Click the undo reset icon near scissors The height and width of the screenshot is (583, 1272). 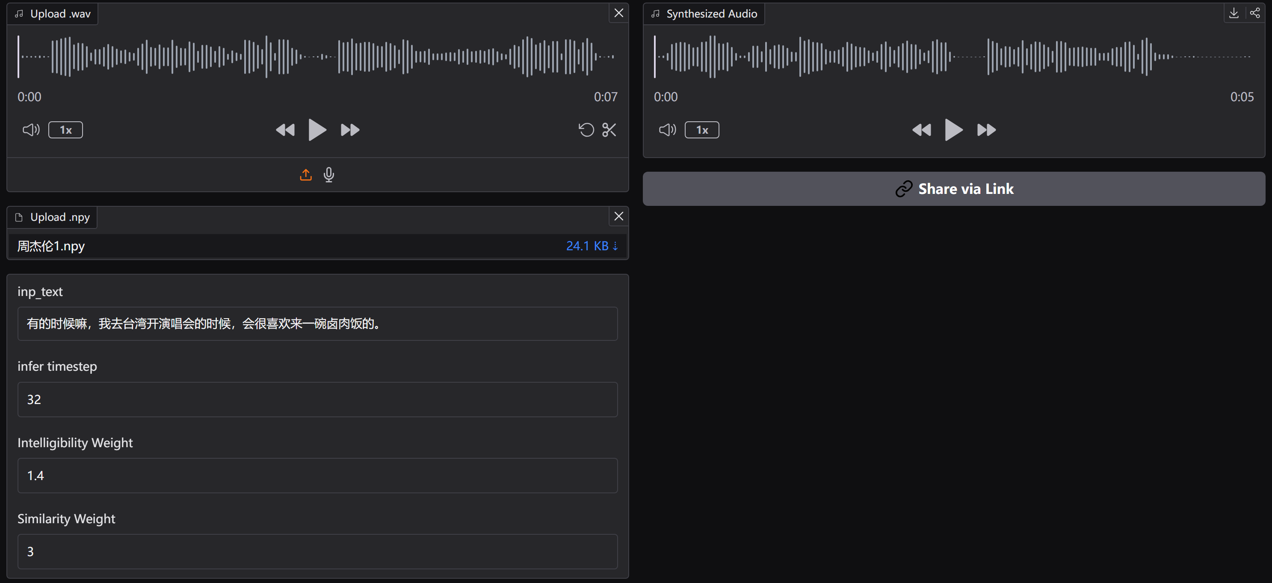pyautogui.click(x=586, y=130)
